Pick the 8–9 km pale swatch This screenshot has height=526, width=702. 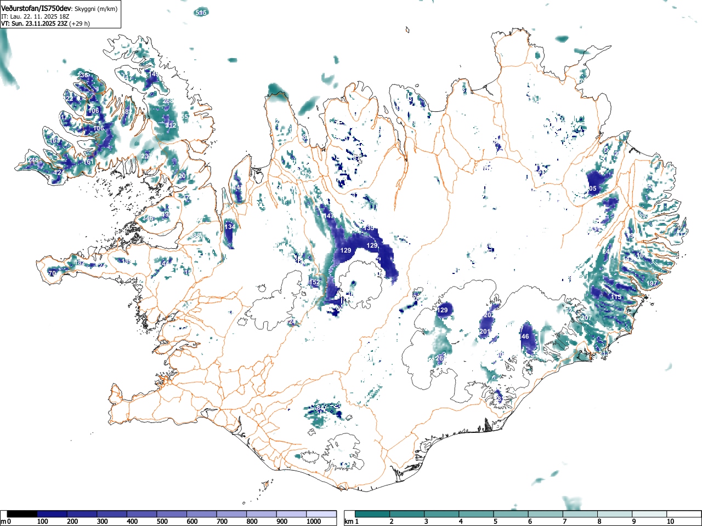[615, 514]
